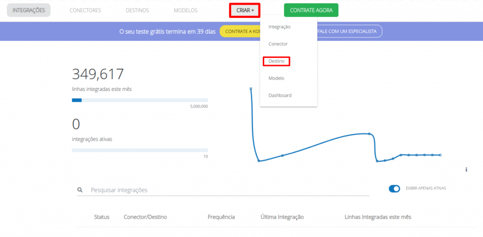Click the yellow CONTRATE button in the banner

240,31
